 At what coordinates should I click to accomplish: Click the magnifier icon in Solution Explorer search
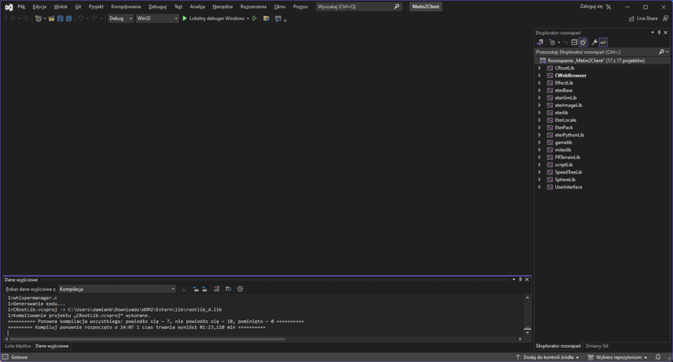[x=662, y=52]
